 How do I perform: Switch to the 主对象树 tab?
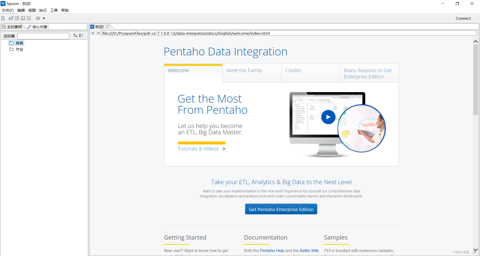[x=12, y=27]
